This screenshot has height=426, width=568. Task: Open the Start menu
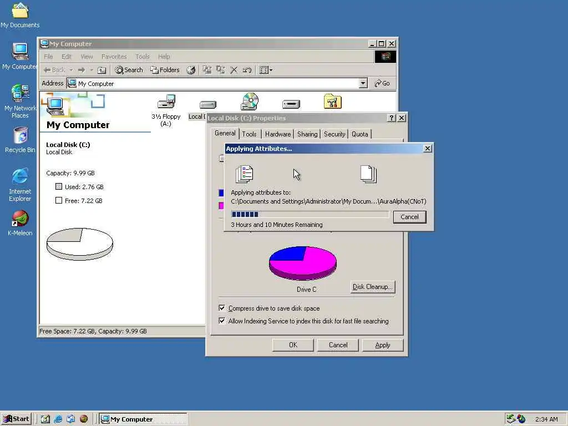point(16,419)
